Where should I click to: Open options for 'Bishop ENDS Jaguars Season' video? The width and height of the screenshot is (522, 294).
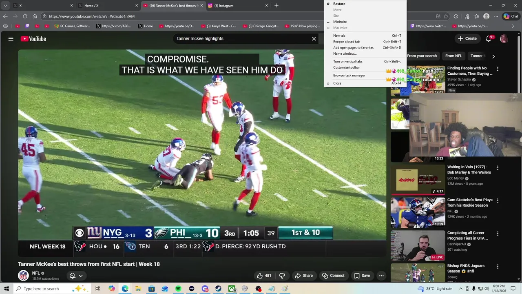pyautogui.click(x=498, y=266)
